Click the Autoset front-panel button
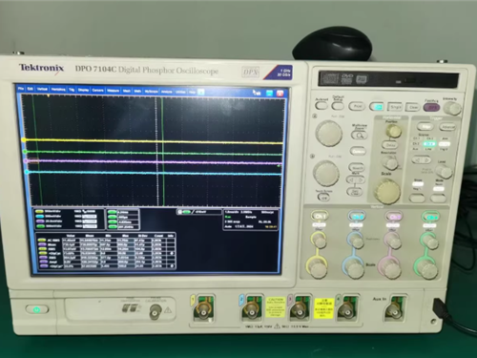Image resolution: width=477 pixels, height=358 pixels. tap(321, 105)
